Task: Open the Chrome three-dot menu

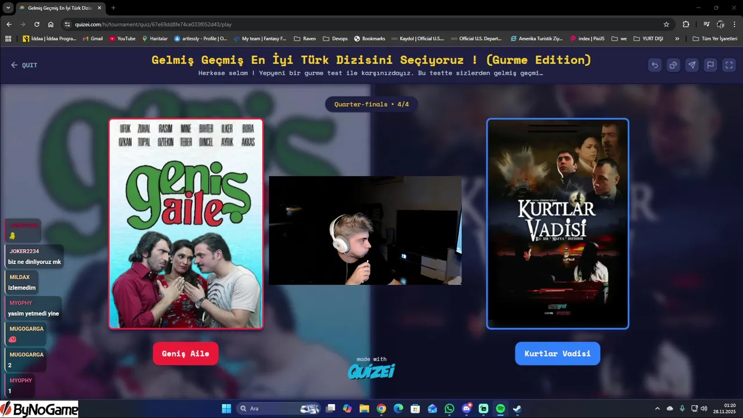Action: point(734,24)
